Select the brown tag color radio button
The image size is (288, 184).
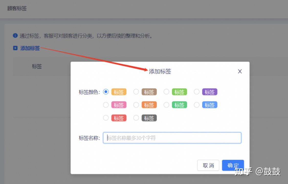[136, 92]
